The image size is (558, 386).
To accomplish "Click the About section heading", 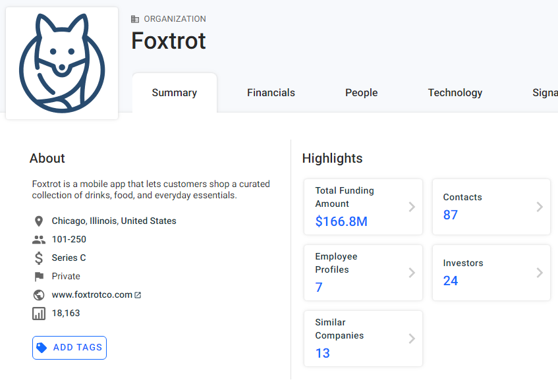I will tap(47, 158).
